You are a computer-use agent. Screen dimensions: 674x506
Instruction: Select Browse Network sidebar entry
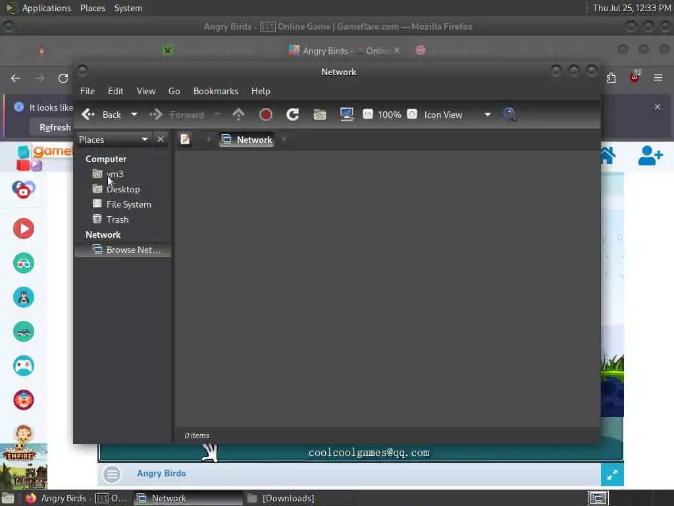click(122, 250)
